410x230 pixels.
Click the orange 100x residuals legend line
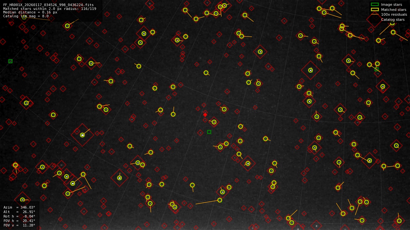(x=375, y=14)
